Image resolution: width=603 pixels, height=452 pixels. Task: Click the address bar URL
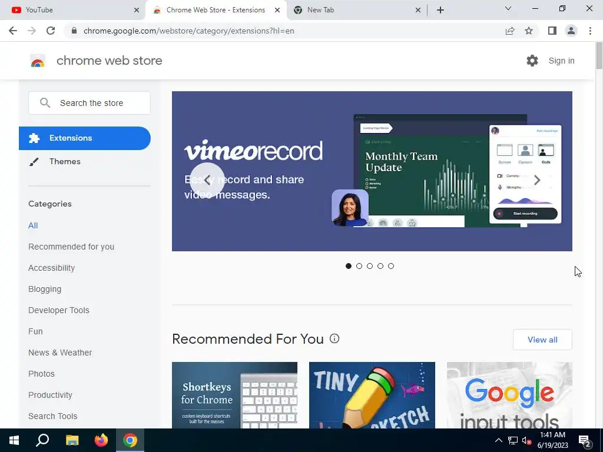(x=189, y=31)
